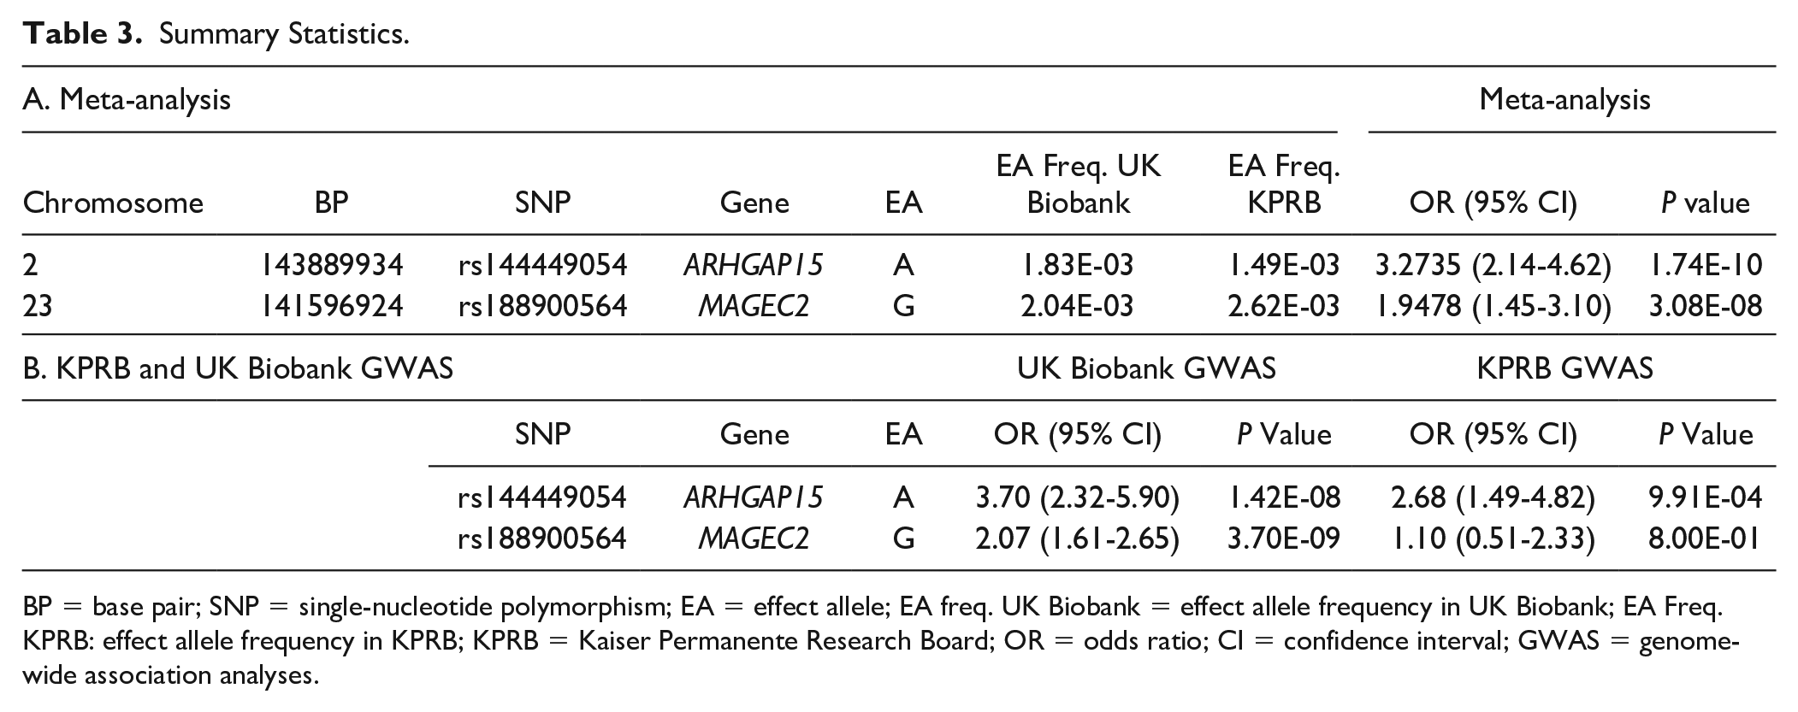Select UK Biobank OR 3.70 (2.32-5.90)
This screenshot has width=1798, height=712.
click(1078, 497)
